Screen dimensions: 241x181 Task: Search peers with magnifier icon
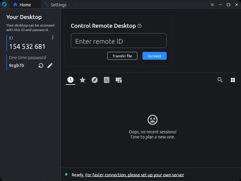220,80
